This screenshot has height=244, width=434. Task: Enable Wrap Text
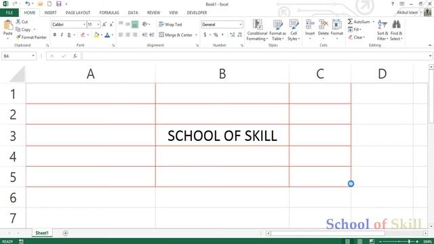[170, 24]
